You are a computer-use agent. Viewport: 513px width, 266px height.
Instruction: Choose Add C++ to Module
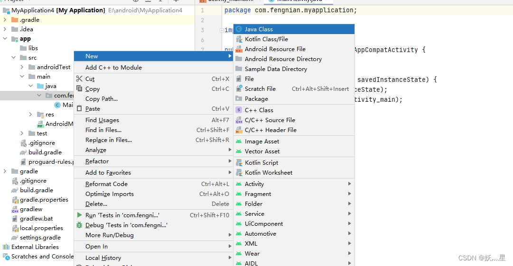tap(153, 68)
